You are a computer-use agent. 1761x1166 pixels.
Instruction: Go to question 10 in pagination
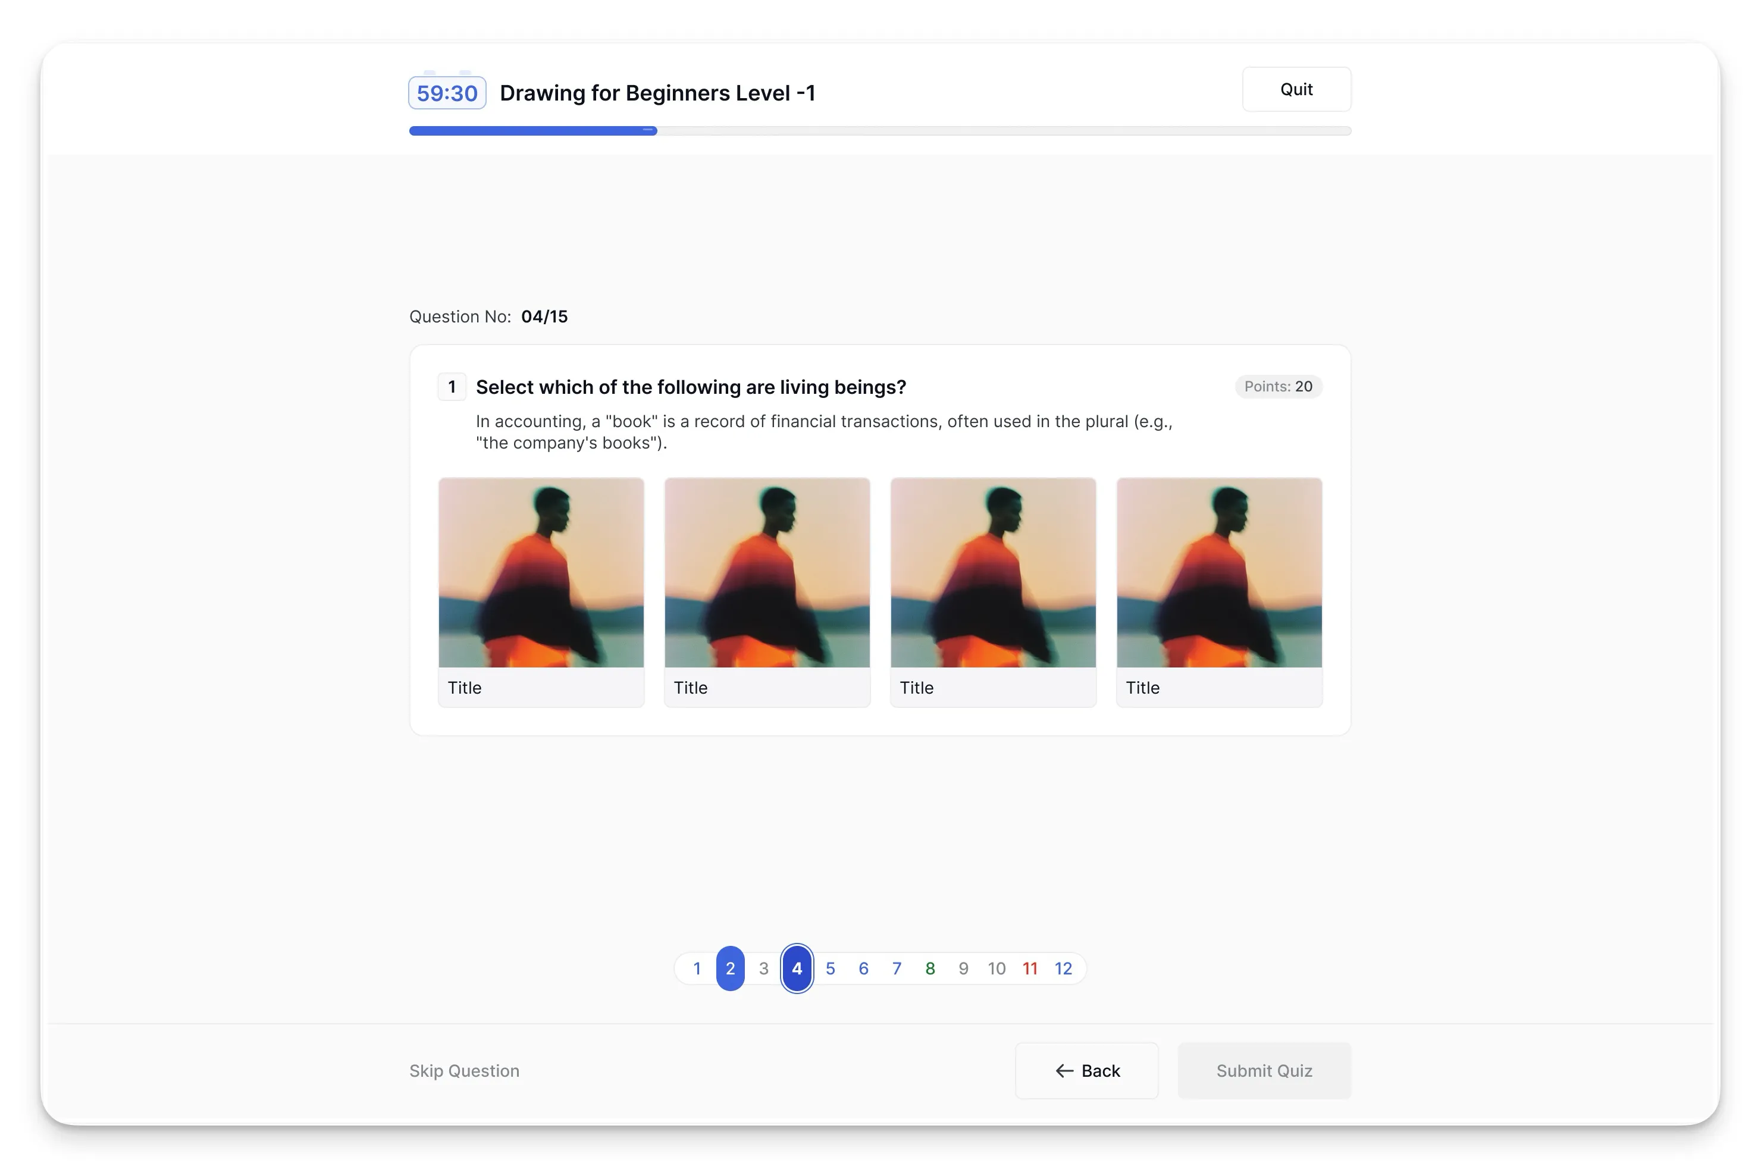(x=997, y=968)
